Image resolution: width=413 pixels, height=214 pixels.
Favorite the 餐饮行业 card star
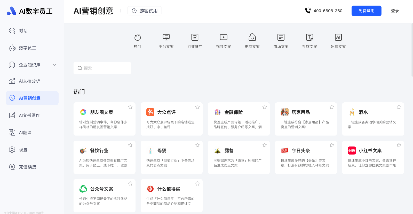pyautogui.click(x=130, y=145)
